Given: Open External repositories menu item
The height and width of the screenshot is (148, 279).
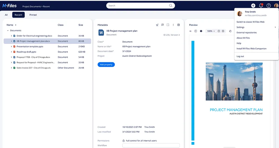Looking at the screenshot, I should tap(247, 33).
